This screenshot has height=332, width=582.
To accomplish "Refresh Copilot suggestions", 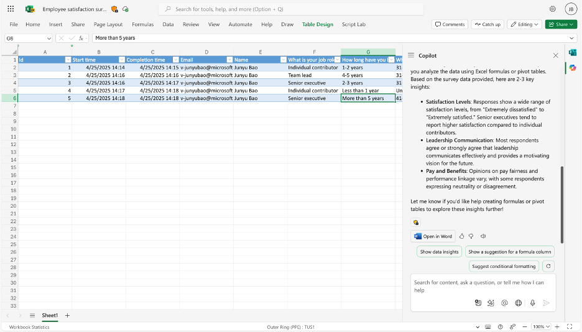I will tap(548, 266).
